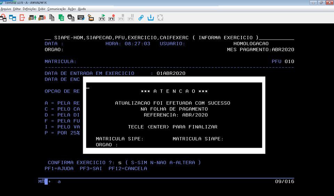Open the Definições menu
This screenshot has height=196, width=334.
coord(30,9)
